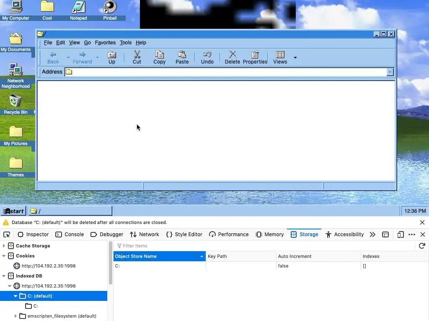Toggle Responsive Design Mode icon

(x=400, y=234)
